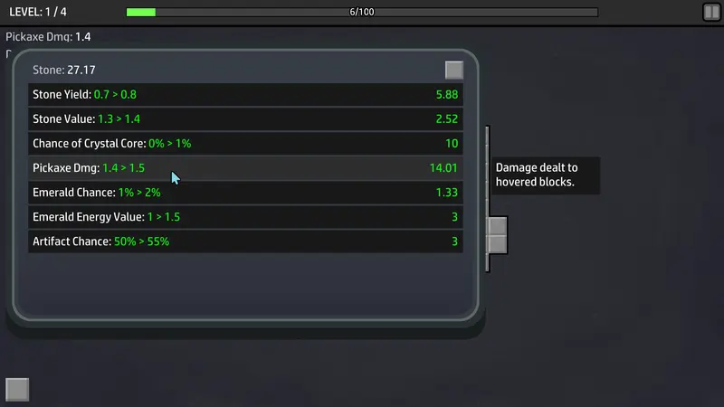Click the Pickaxe Dmg: 1.4 stat label
The width and height of the screenshot is (724, 407).
[x=48, y=37]
